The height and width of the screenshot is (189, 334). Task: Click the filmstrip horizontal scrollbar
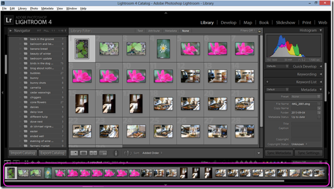click(144, 181)
